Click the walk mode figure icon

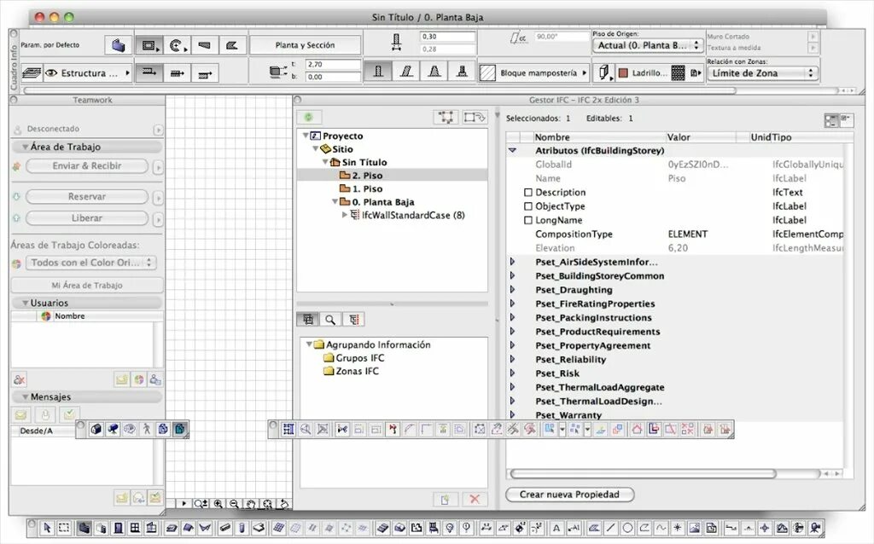(146, 429)
